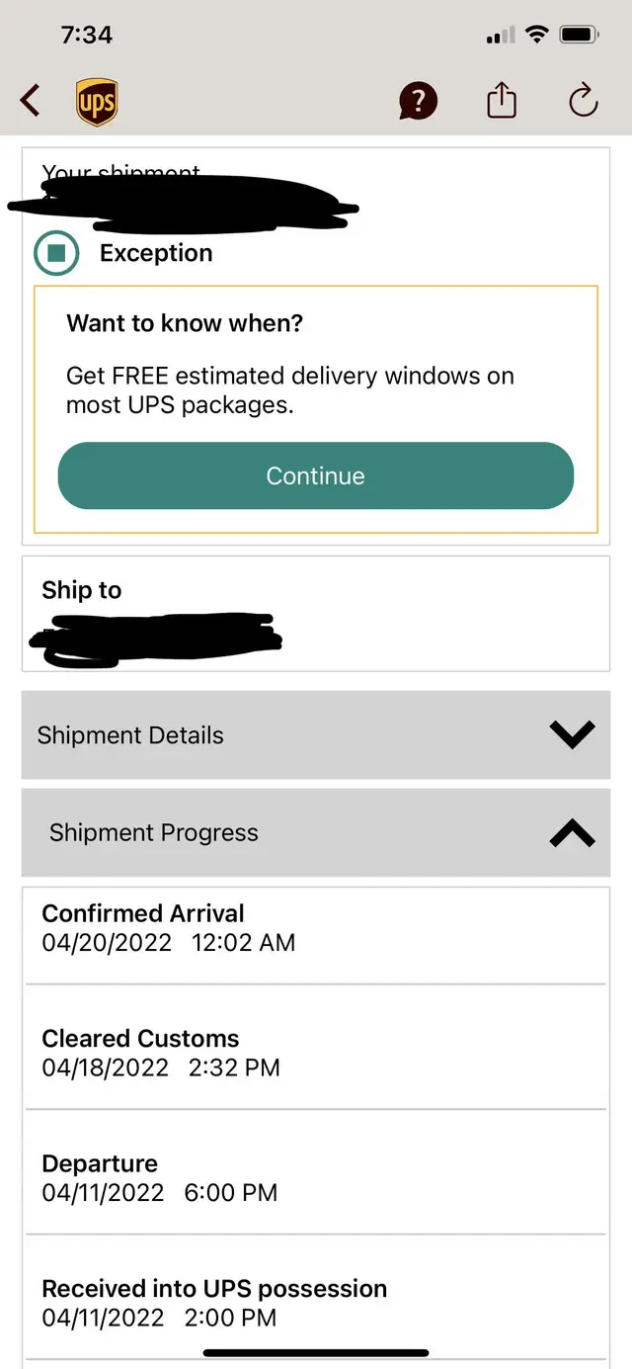This screenshot has width=632, height=1369.
Task: Tap the share icon
Action: (502, 101)
